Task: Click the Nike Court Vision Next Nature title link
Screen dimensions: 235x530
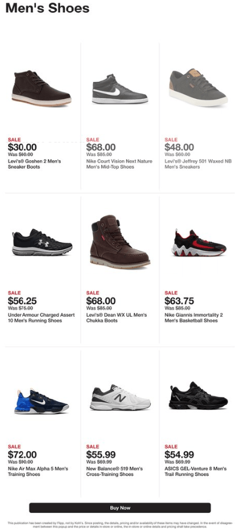Action: tap(120, 164)
